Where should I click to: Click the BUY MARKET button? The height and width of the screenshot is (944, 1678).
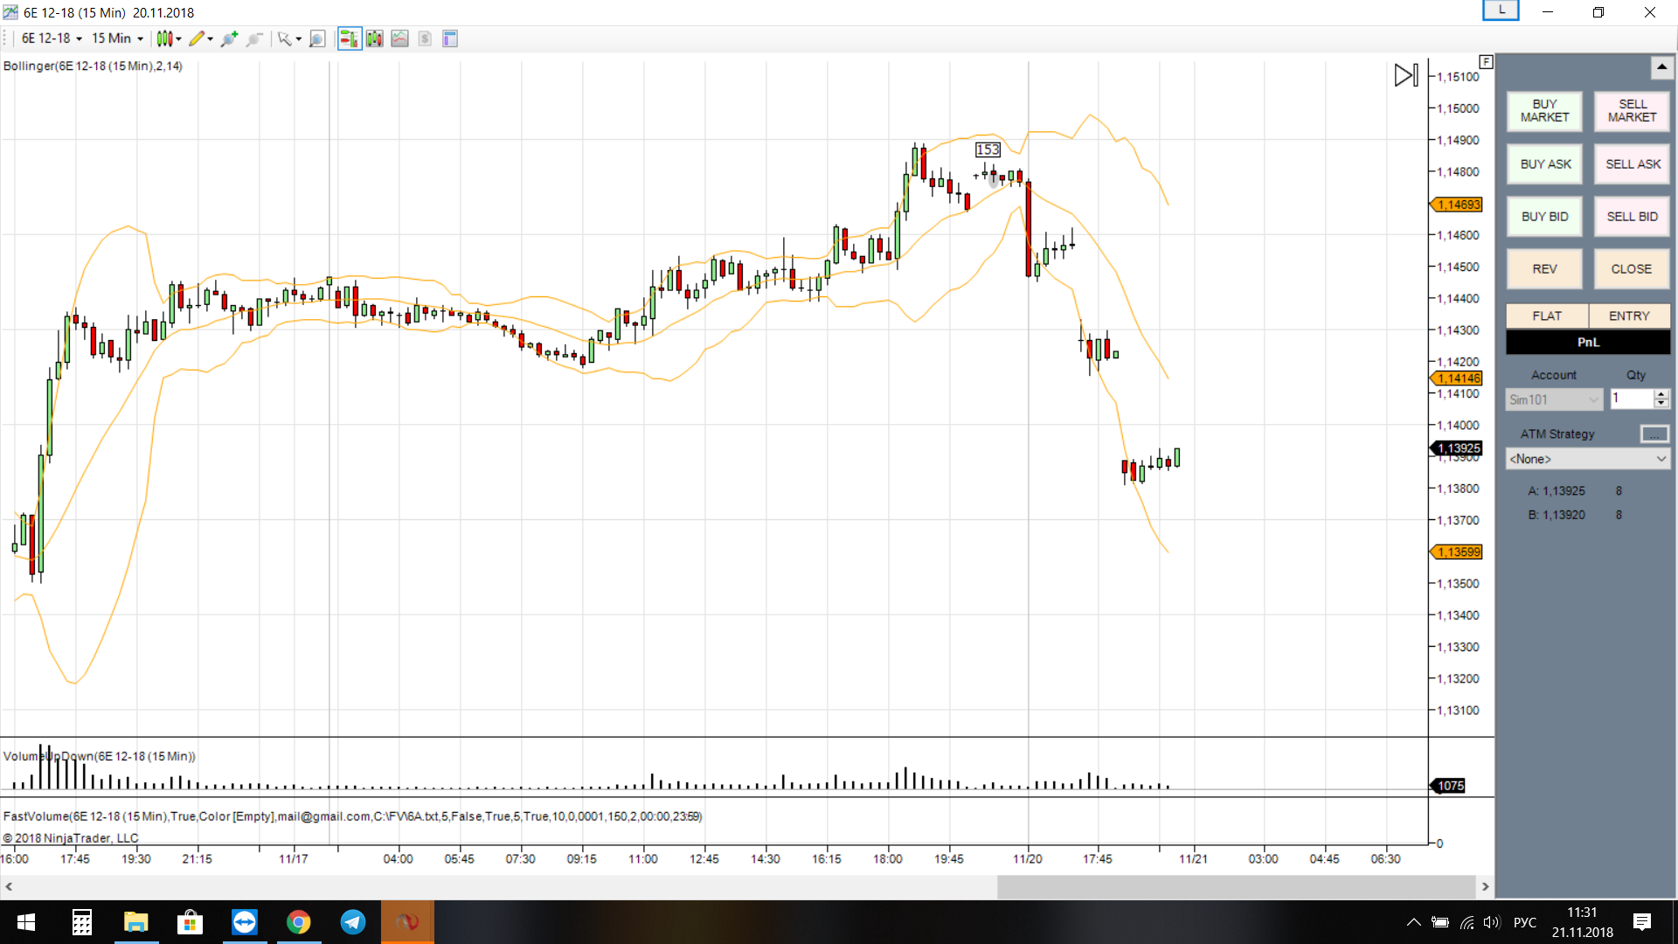coord(1544,111)
